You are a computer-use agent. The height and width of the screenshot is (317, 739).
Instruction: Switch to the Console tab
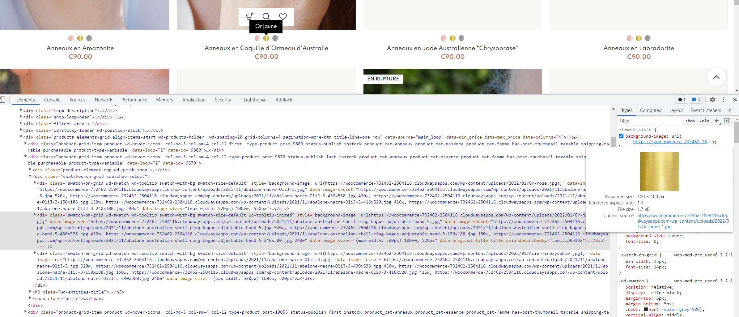52,100
